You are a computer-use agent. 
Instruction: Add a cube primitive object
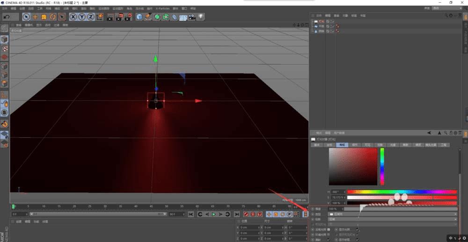[139, 17]
